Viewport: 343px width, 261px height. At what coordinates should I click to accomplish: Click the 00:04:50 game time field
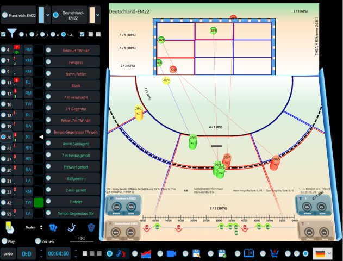[58, 254]
